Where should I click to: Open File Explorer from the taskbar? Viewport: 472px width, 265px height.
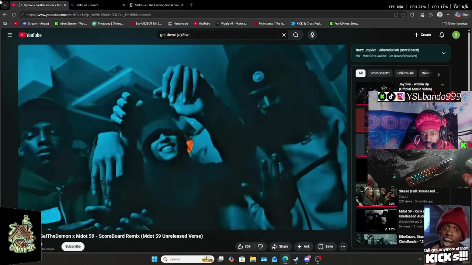tap(253, 259)
